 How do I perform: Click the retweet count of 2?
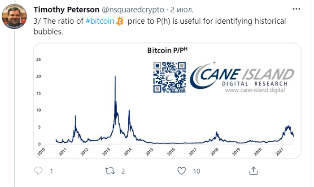click(x=123, y=171)
